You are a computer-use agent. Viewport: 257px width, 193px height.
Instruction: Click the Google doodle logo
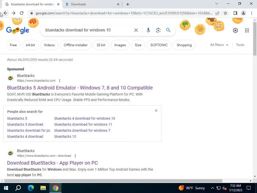tap(18, 30)
